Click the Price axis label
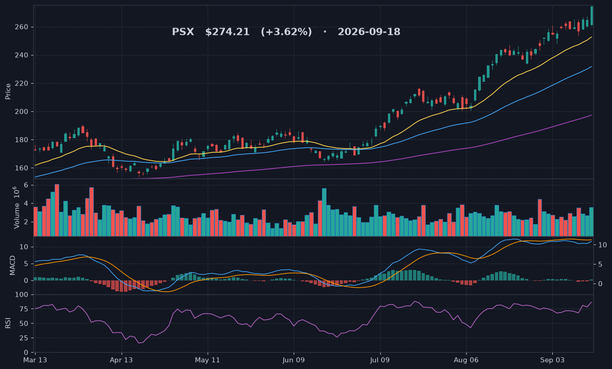Image resolution: width=612 pixels, height=369 pixels. point(8,91)
